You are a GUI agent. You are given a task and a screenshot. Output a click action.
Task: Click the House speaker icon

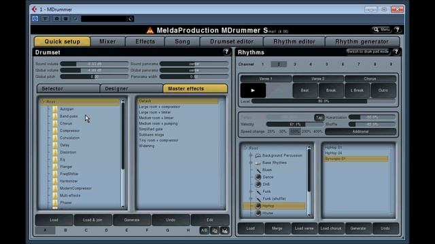click(258, 213)
